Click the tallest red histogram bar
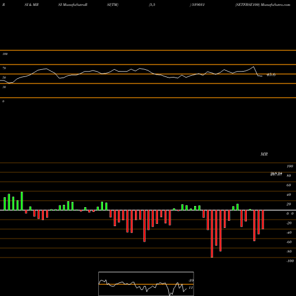The width and height of the screenshot is (296, 296). pos(212,234)
